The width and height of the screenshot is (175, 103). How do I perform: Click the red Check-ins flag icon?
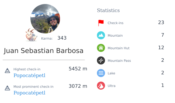101,23
